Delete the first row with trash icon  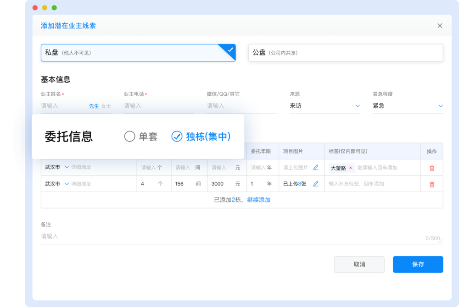432,168
